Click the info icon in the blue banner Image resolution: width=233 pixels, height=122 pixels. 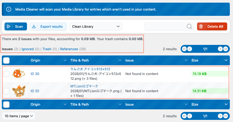pyautogui.click(x=9, y=9)
